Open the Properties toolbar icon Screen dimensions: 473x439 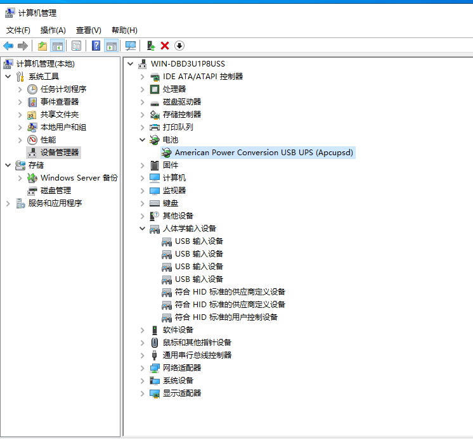coord(77,46)
